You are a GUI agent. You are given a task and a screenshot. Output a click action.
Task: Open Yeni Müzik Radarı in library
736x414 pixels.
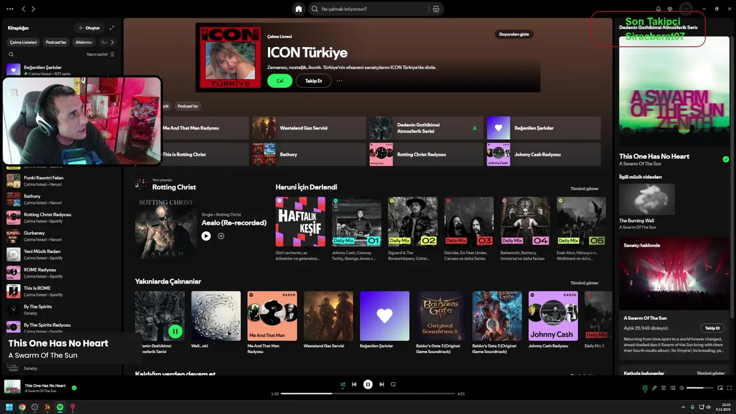coord(60,254)
